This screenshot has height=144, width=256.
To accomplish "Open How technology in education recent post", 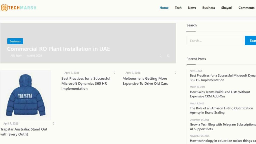I will coord(223,141).
